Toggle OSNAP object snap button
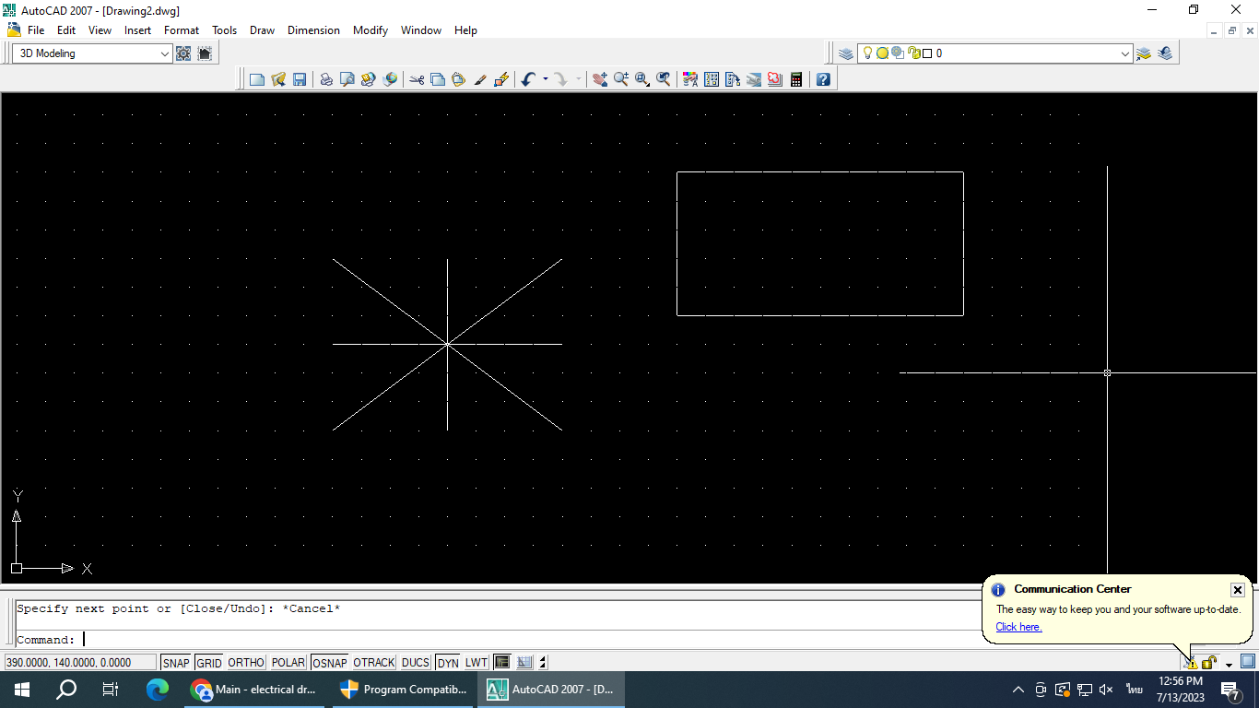Viewport: 1259px width, 708px height. tap(330, 663)
